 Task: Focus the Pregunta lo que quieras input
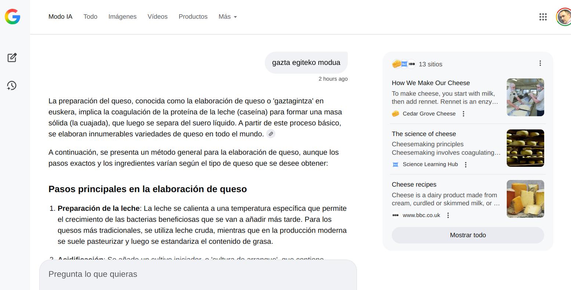pos(198,274)
